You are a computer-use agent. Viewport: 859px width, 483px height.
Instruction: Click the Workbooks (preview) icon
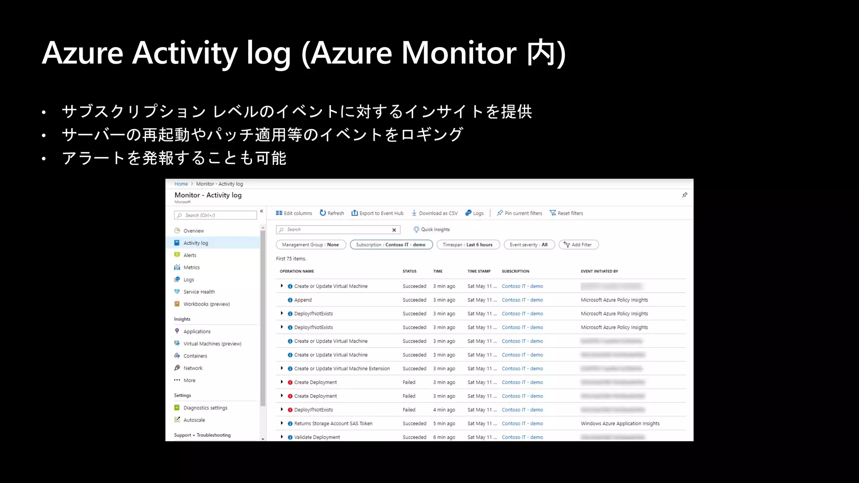(177, 304)
